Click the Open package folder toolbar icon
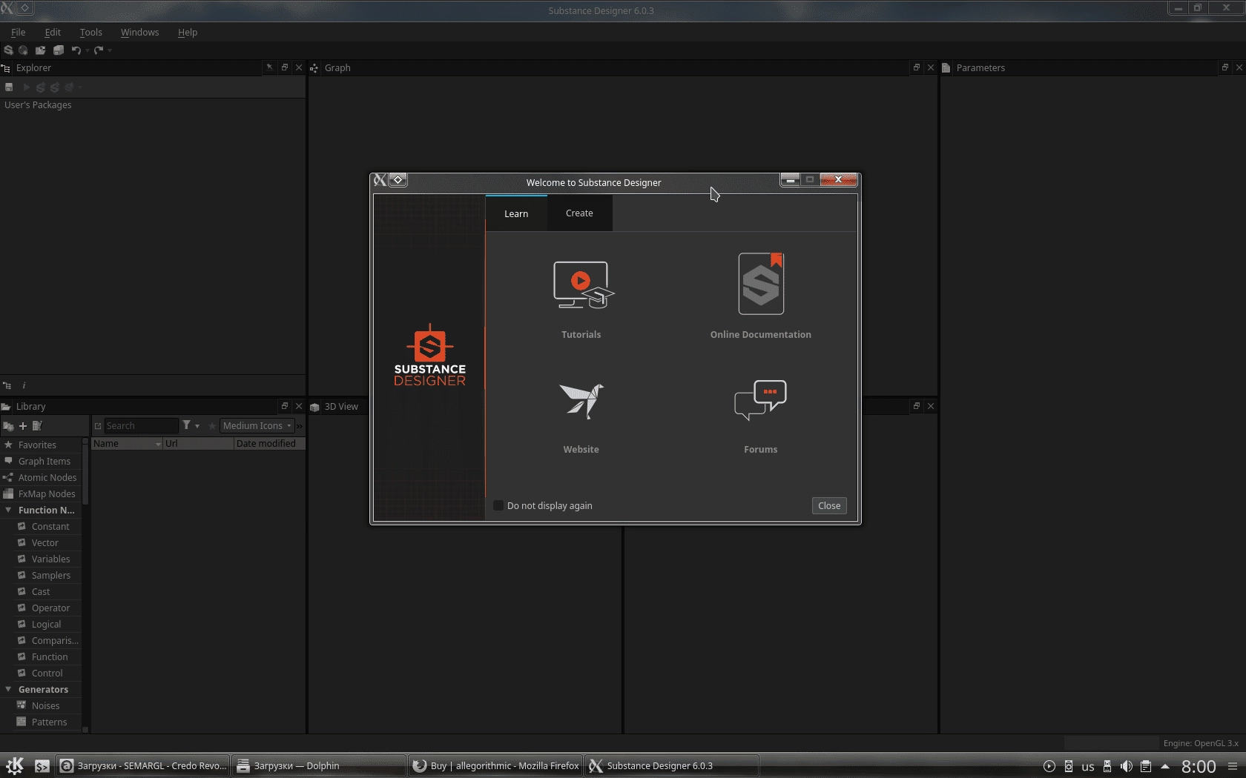Image resolution: width=1246 pixels, height=778 pixels. [x=41, y=50]
